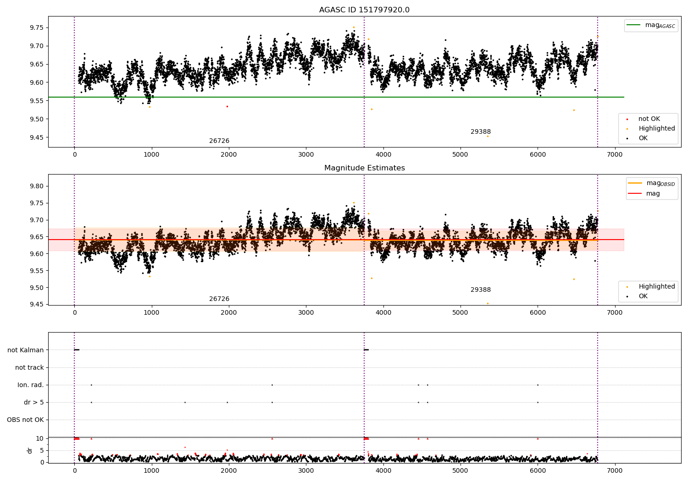Screen dimensions: 688x481
Task: Click the 3000 x-axis tick of top plot
Action: (306, 154)
